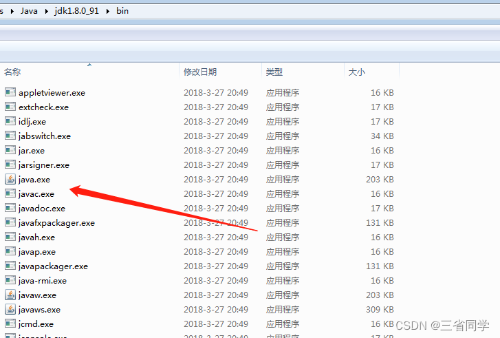Select the jar.exe file icon
This screenshot has height=338, width=500.
click(x=10, y=150)
